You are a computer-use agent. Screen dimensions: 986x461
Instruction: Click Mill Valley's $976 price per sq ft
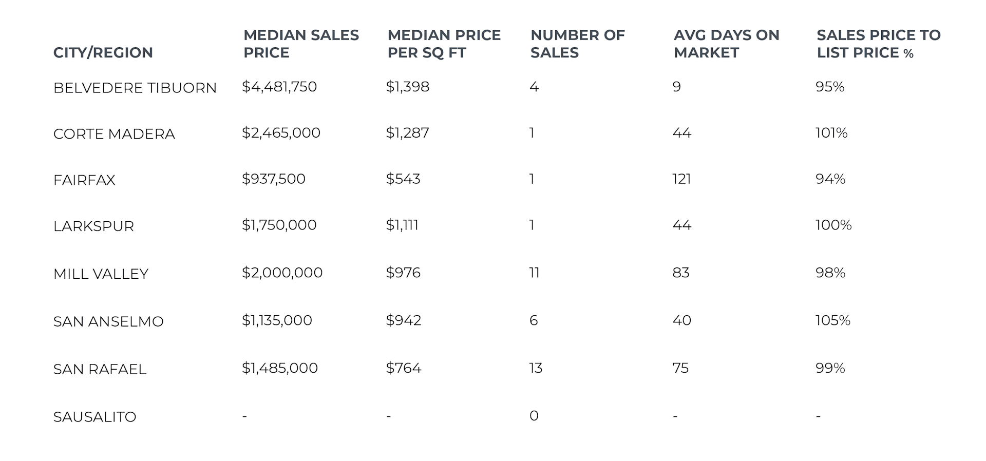click(x=403, y=273)
